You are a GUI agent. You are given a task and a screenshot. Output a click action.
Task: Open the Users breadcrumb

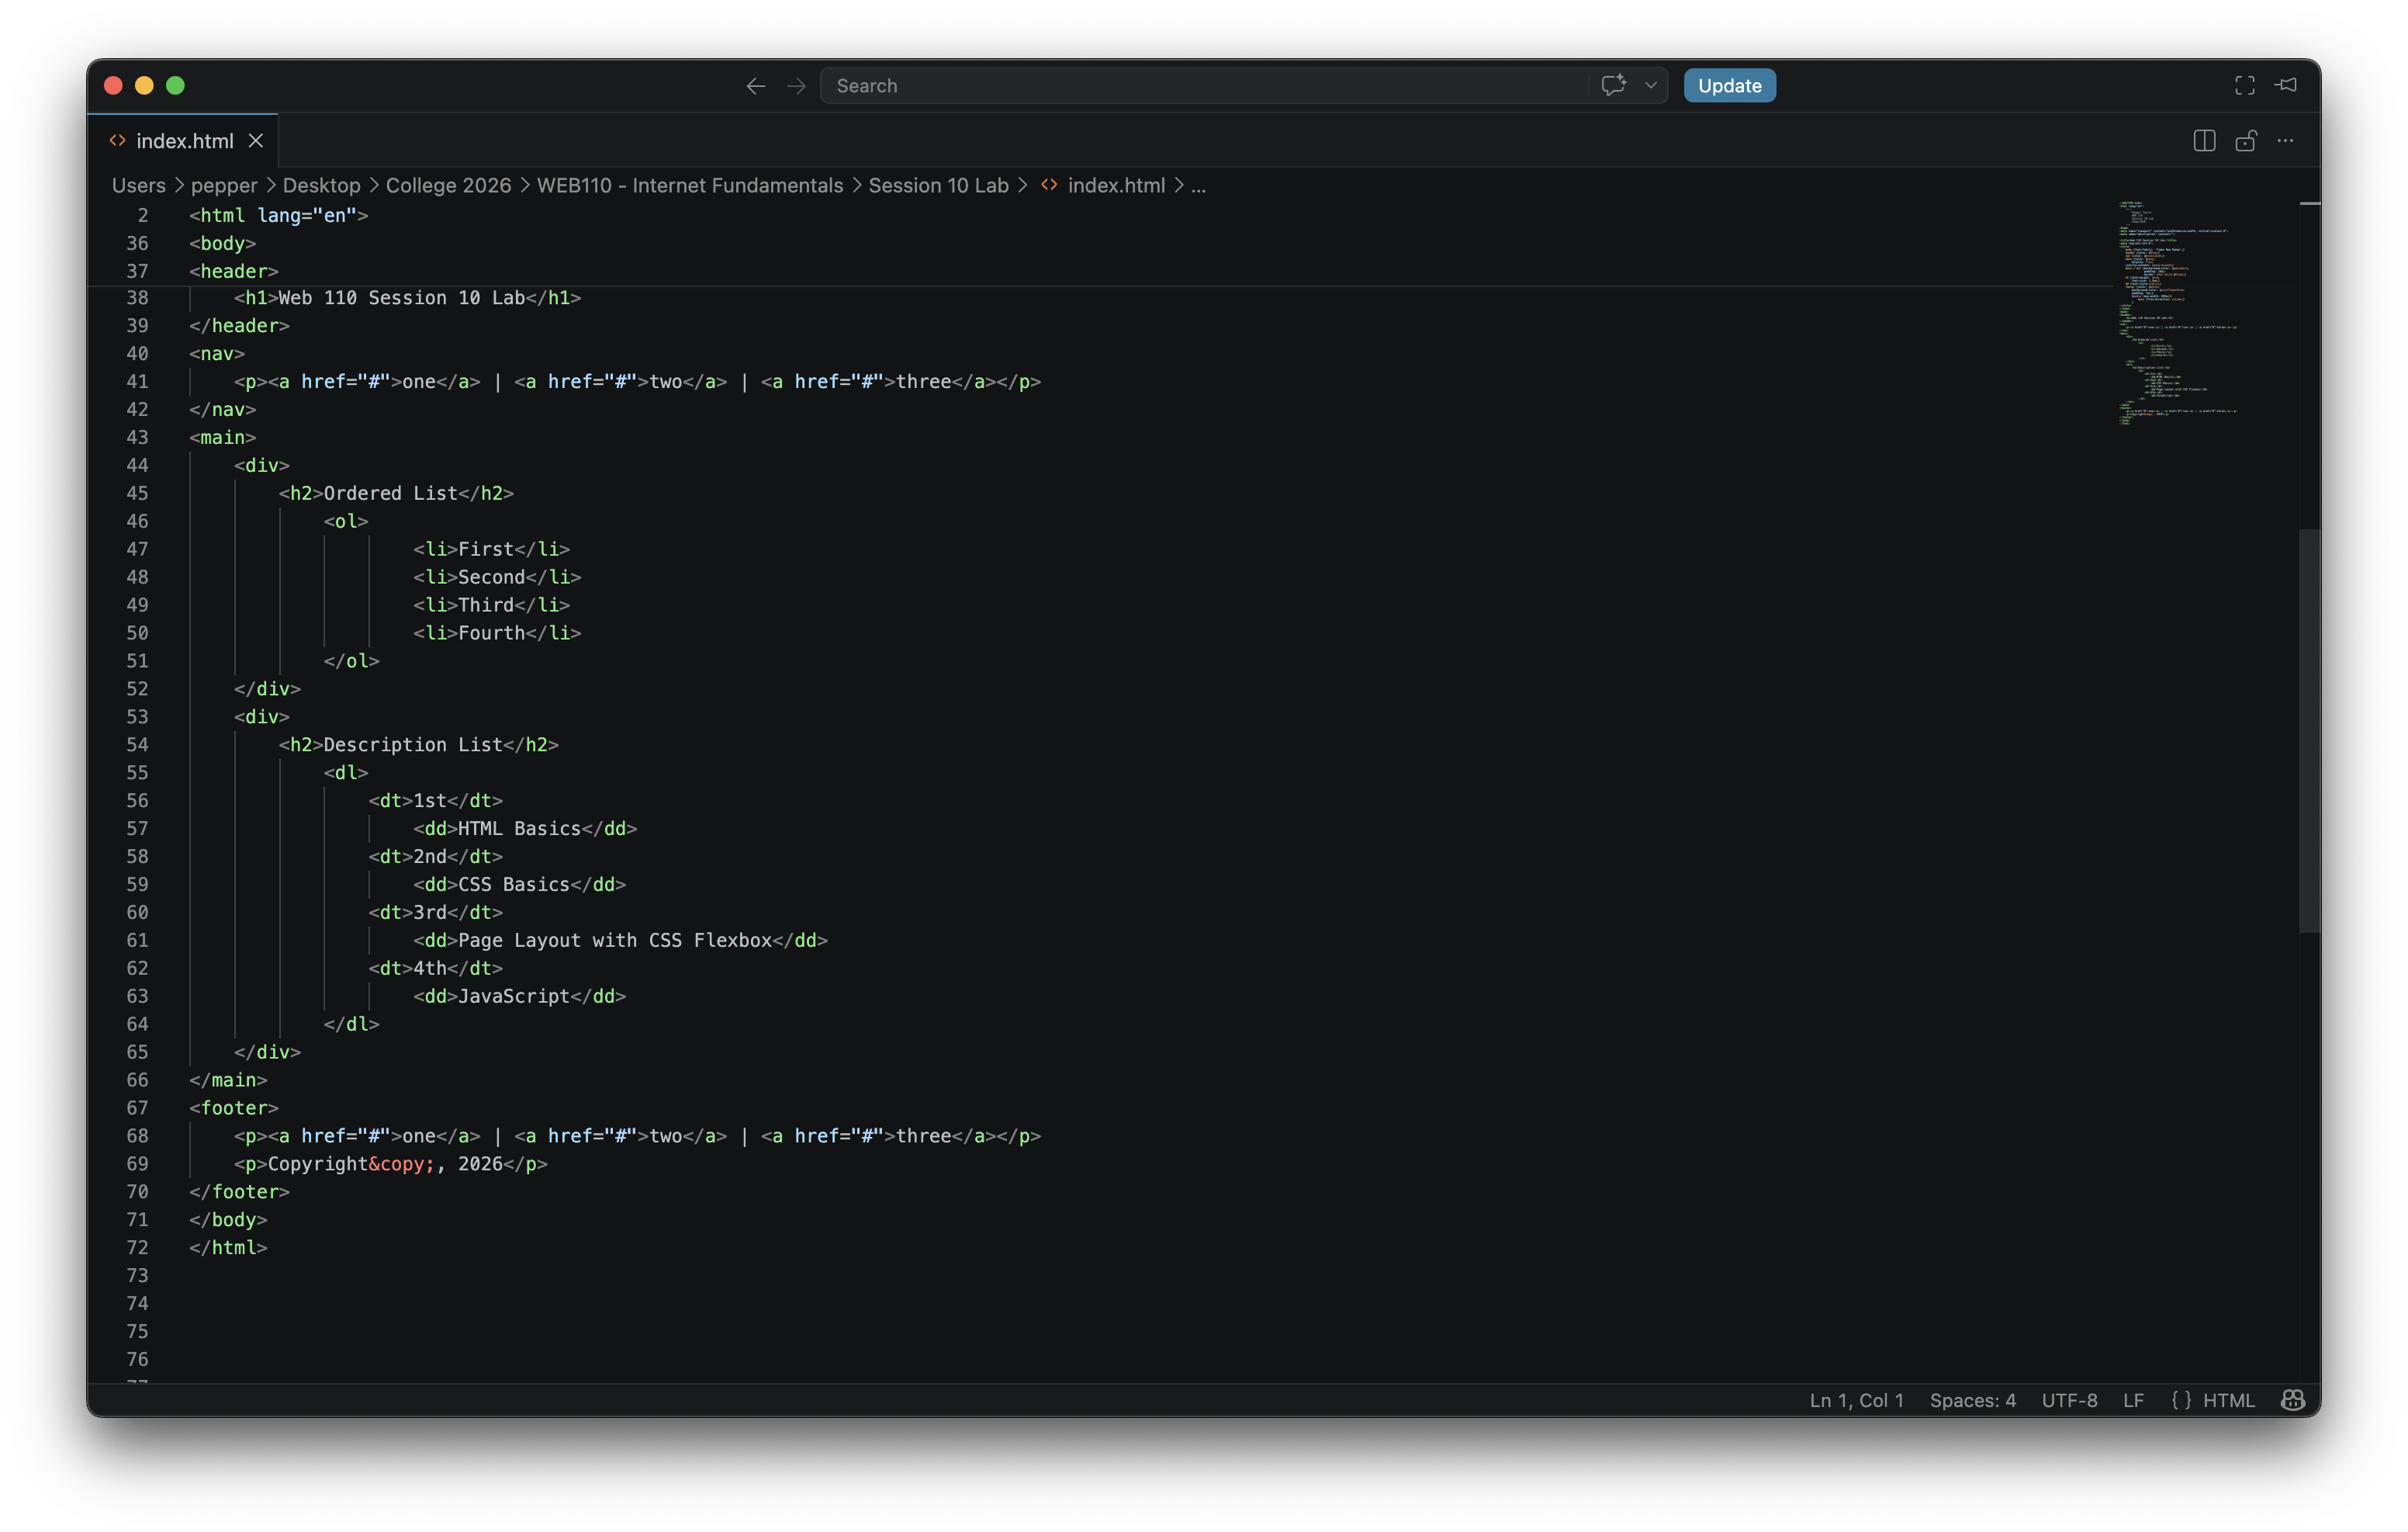pos(138,185)
